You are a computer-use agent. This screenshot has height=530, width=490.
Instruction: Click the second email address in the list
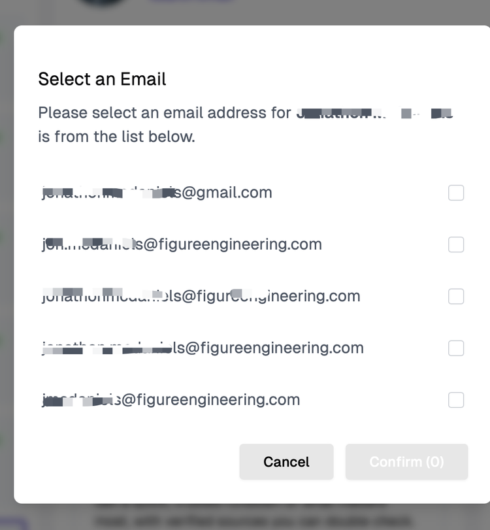click(182, 244)
